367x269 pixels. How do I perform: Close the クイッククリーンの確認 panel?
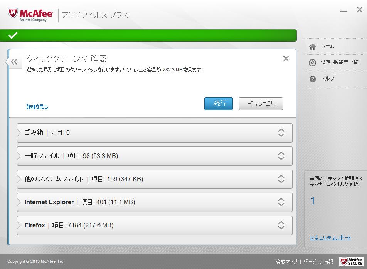tap(286, 59)
